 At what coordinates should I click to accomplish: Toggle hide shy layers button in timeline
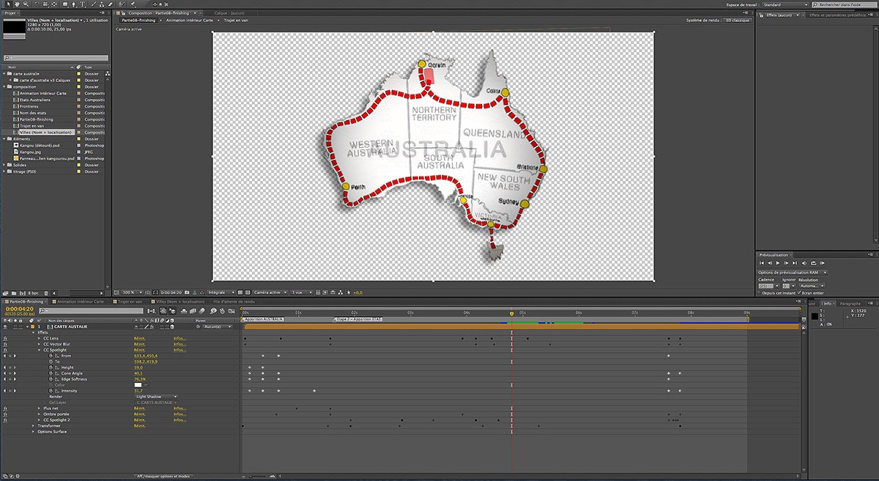(x=184, y=311)
